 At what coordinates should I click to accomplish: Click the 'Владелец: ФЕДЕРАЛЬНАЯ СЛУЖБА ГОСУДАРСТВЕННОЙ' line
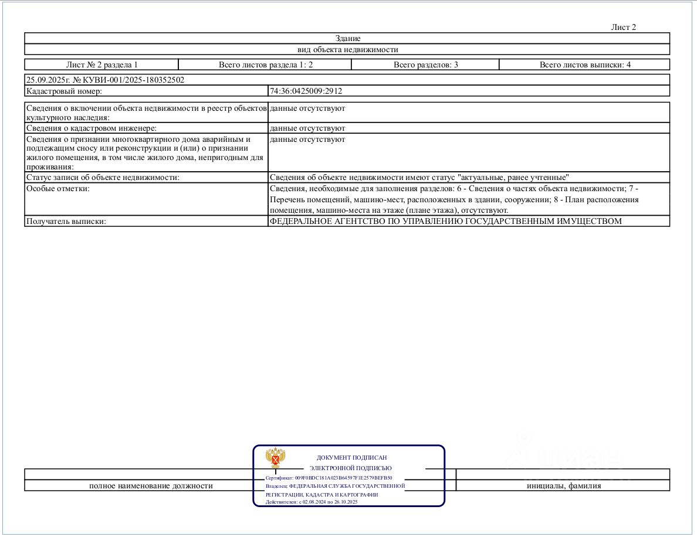point(335,486)
